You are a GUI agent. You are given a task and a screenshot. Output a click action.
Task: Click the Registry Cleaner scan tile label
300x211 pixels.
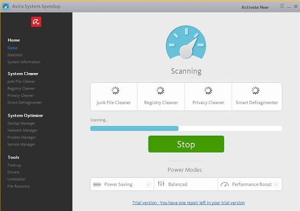click(161, 103)
